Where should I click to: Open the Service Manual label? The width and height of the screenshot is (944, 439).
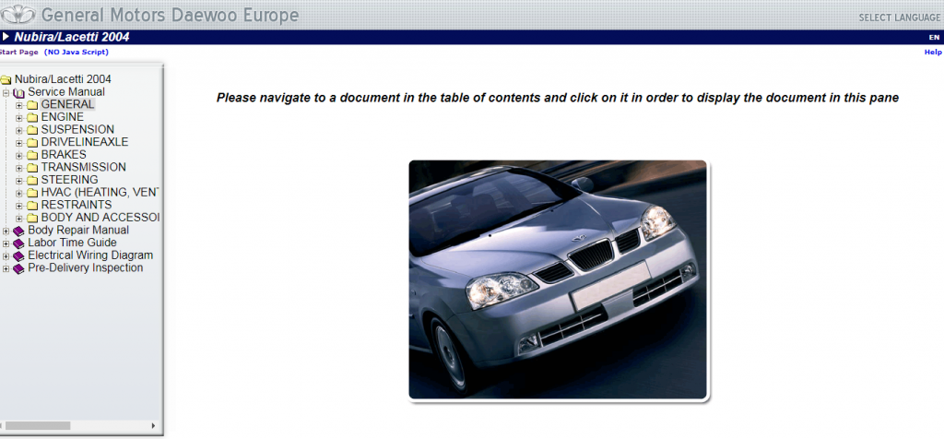(x=66, y=92)
